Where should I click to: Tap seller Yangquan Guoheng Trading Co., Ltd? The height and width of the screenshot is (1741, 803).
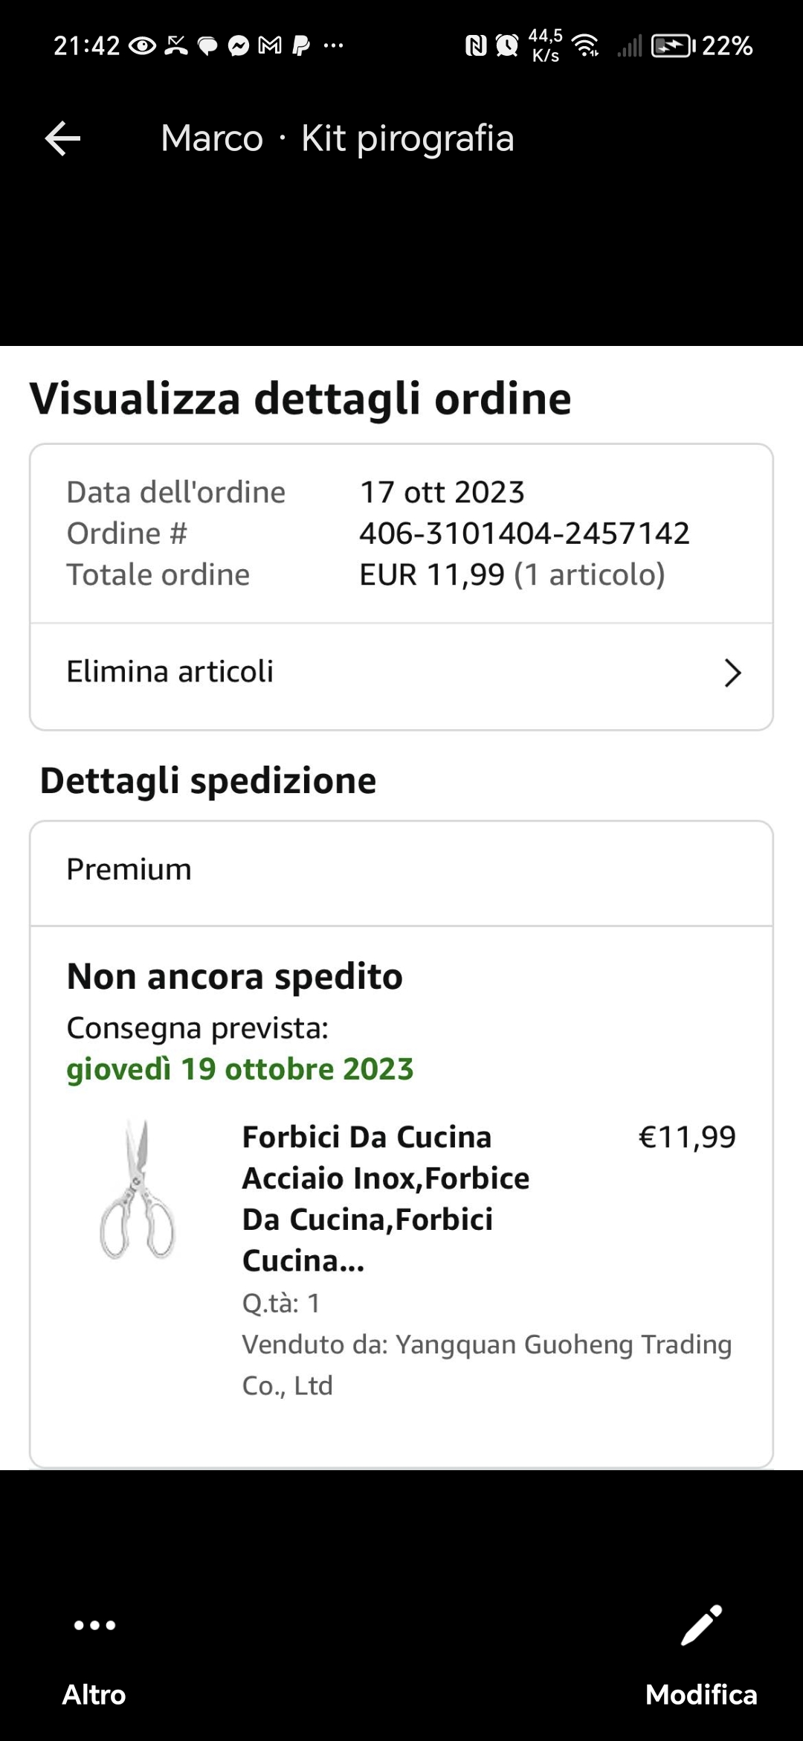click(487, 1364)
